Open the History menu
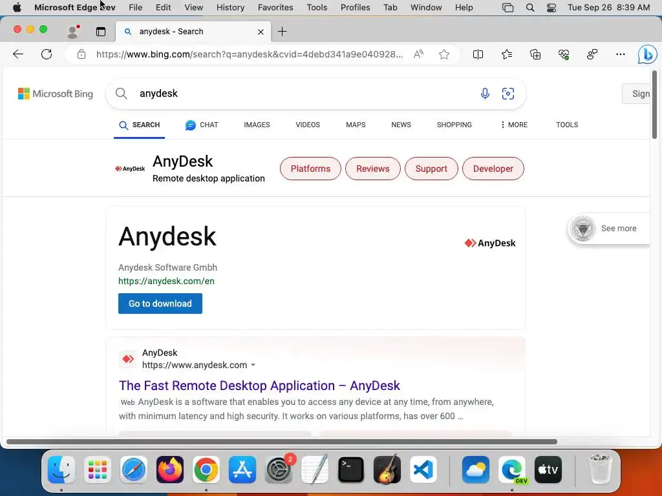Image resolution: width=662 pixels, height=496 pixels. (x=231, y=8)
